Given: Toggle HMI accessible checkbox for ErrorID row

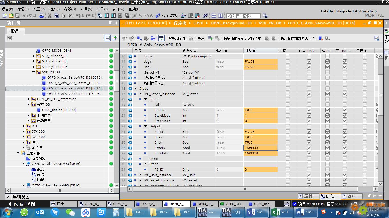Looking at the screenshot, I should click(309, 148).
